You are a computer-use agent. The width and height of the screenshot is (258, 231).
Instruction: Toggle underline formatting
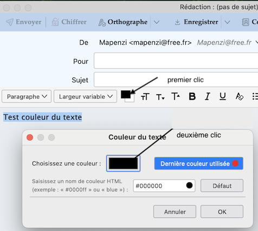(x=223, y=96)
